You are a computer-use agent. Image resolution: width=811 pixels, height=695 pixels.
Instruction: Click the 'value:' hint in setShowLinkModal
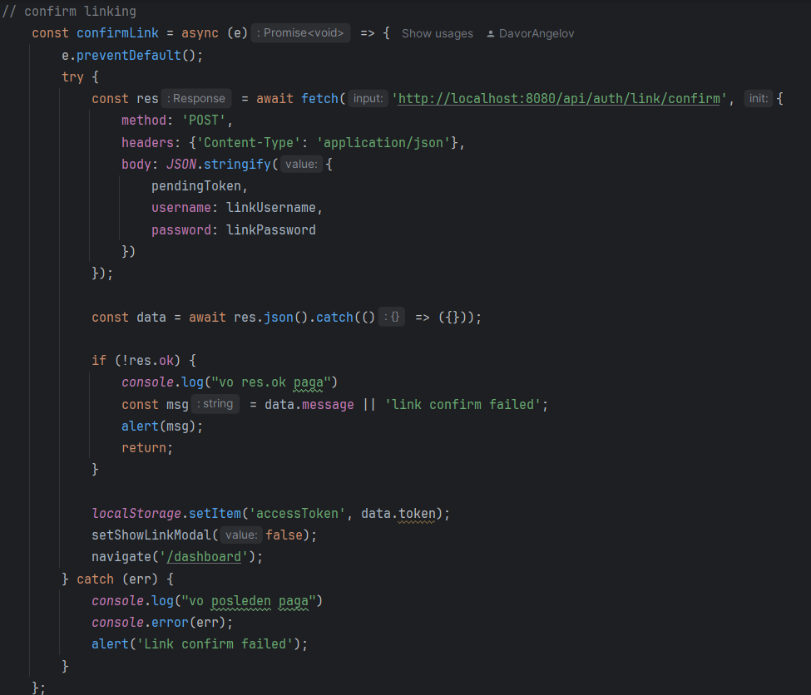[241, 535]
